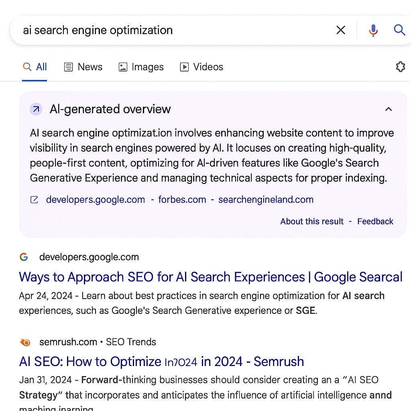The height and width of the screenshot is (411, 411).
Task: Open the Google SEO article for AI Search Experiences
Action: click(210, 277)
